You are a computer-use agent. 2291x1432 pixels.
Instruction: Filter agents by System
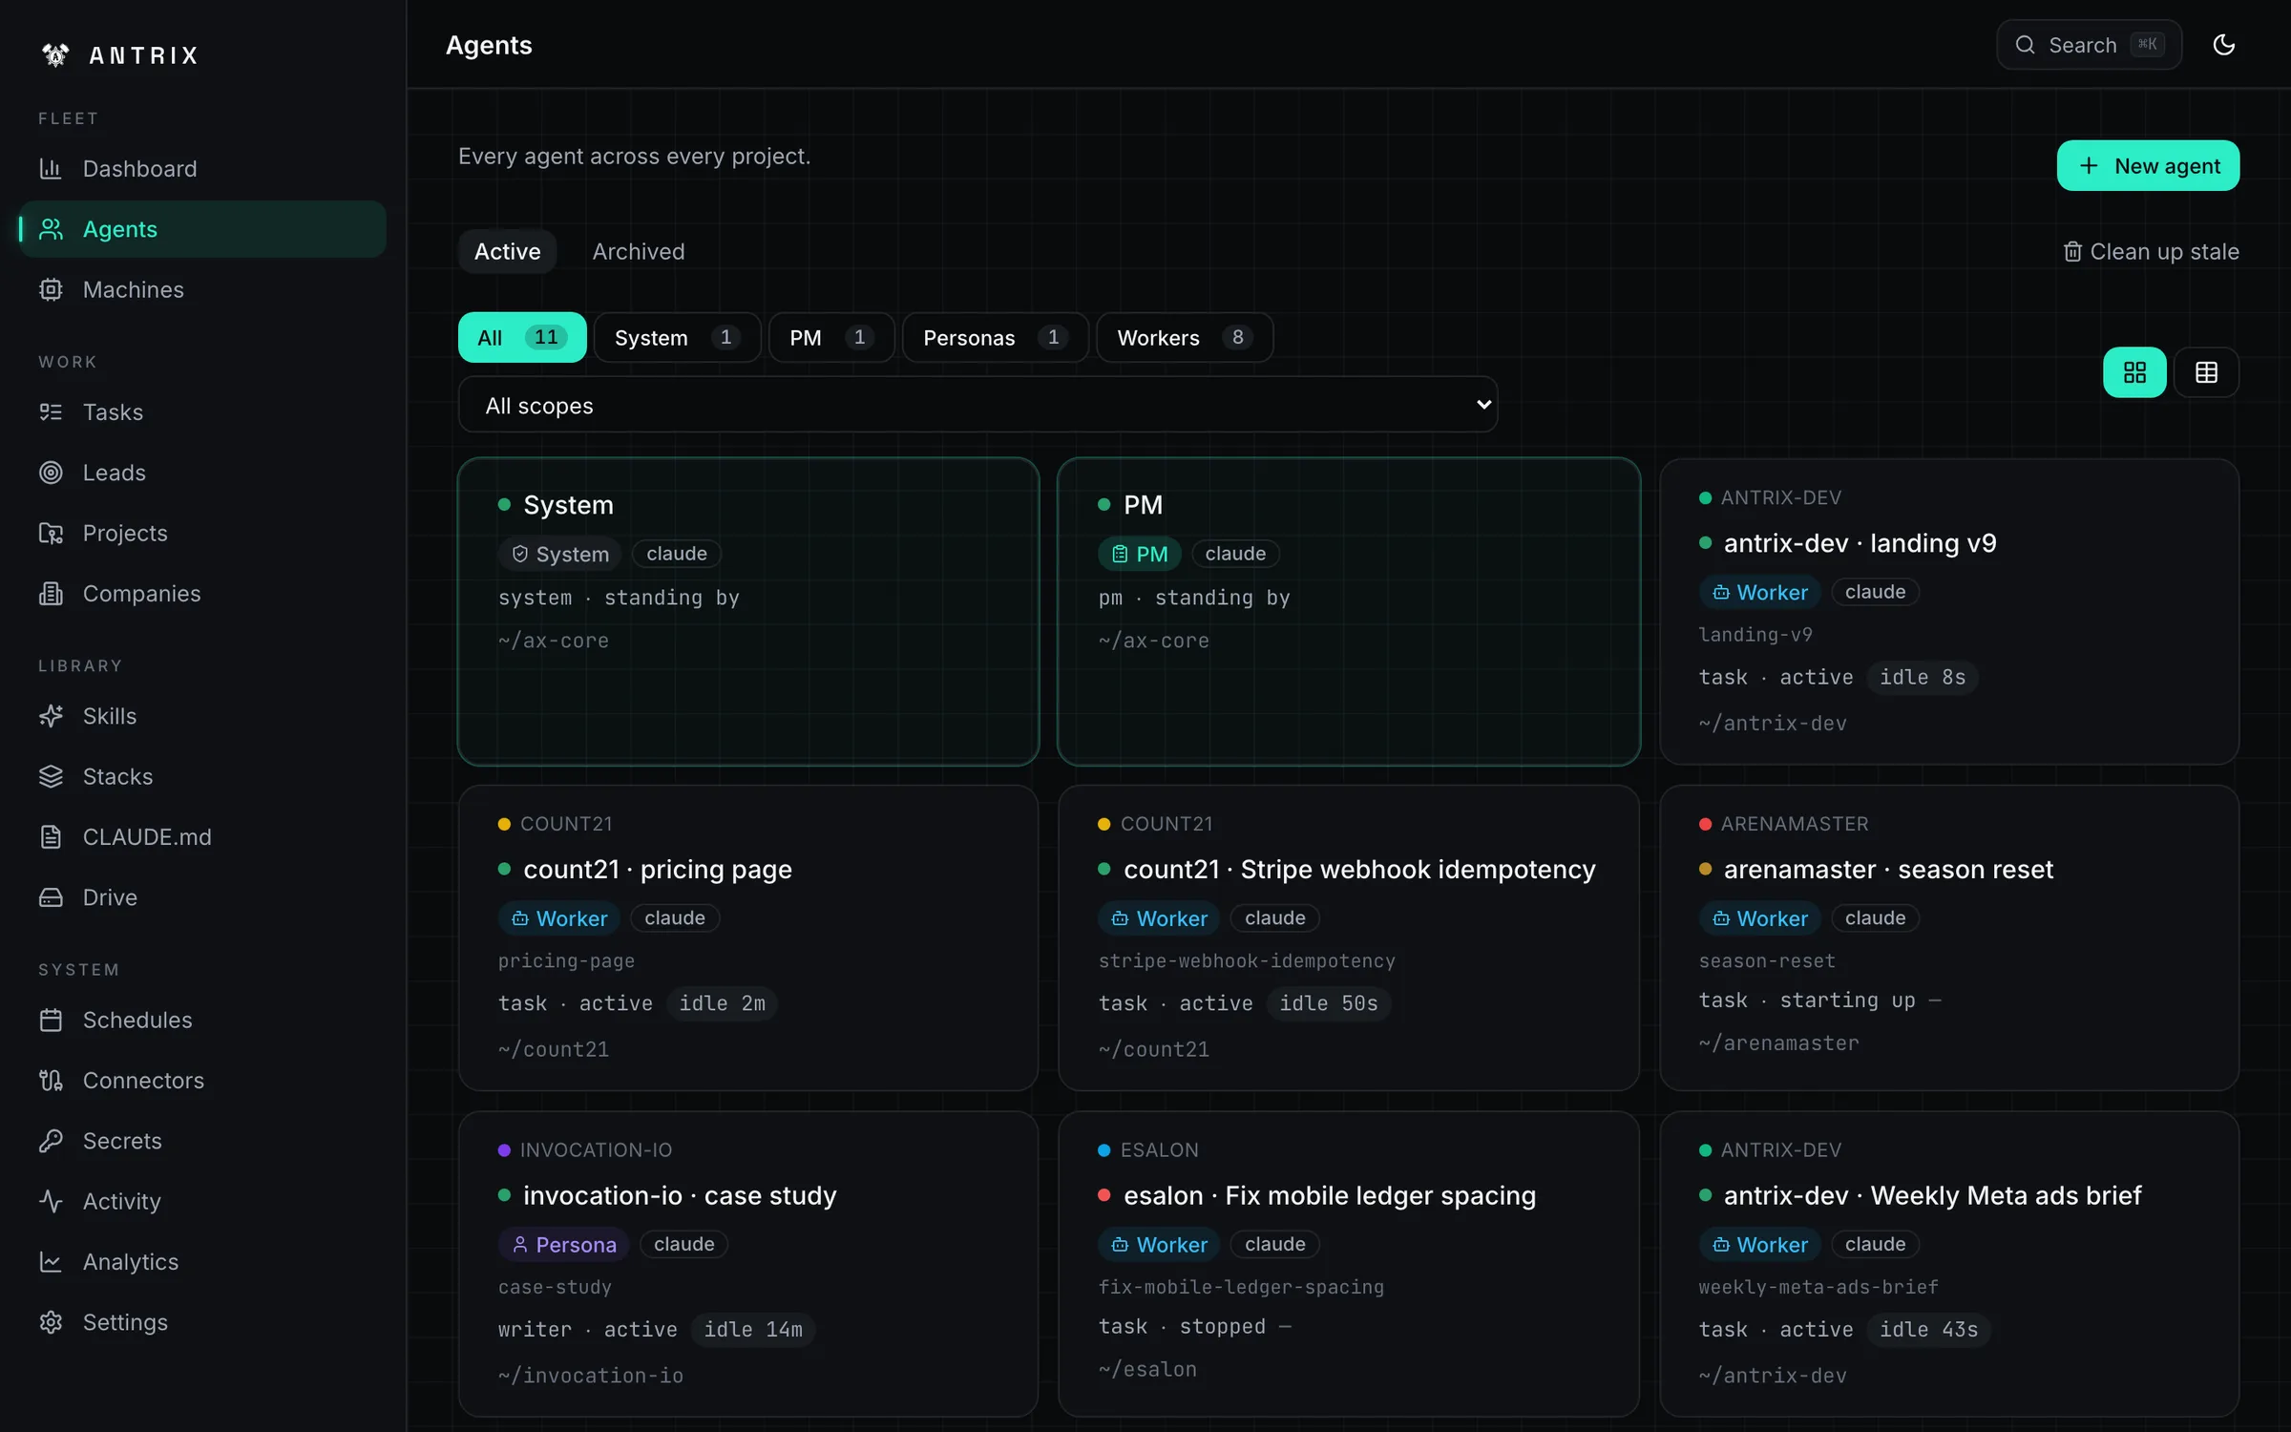pyautogui.click(x=677, y=337)
